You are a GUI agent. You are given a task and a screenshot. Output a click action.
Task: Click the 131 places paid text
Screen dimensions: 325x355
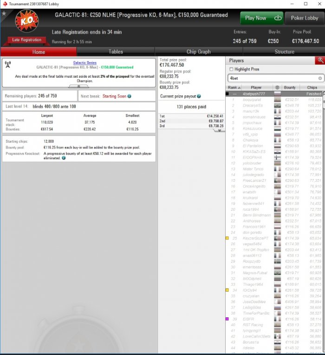tap(191, 107)
